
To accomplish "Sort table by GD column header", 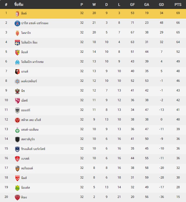I will click(x=161, y=5).
